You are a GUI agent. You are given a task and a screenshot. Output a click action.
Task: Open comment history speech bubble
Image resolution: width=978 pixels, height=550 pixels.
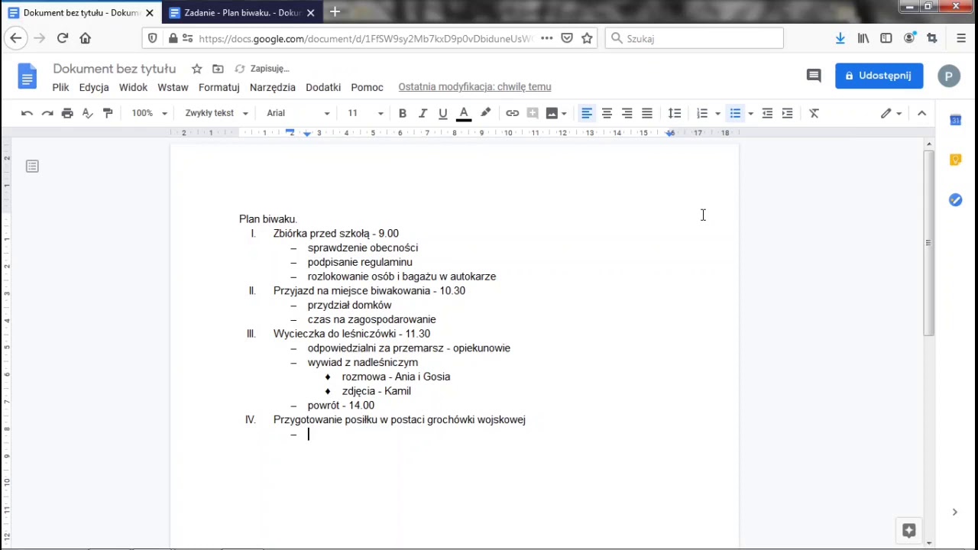(814, 76)
